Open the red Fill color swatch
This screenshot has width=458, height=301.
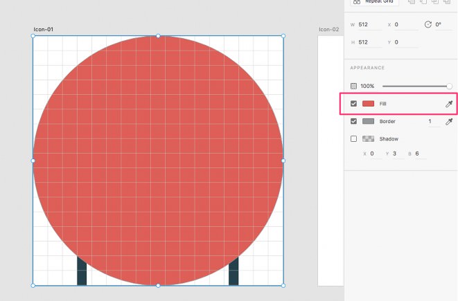368,104
